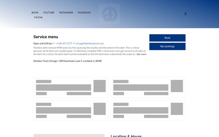Open My bookings
219x137 pixels.
[167, 46]
